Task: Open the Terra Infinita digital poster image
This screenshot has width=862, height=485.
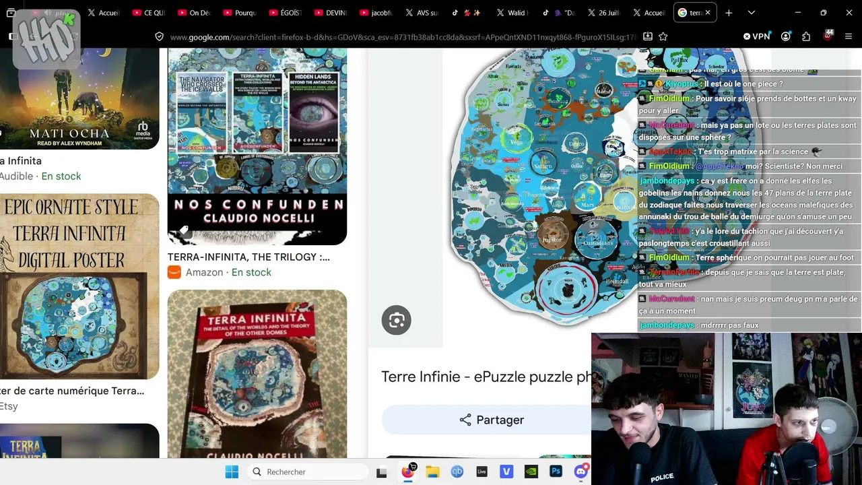Action: click(79, 287)
